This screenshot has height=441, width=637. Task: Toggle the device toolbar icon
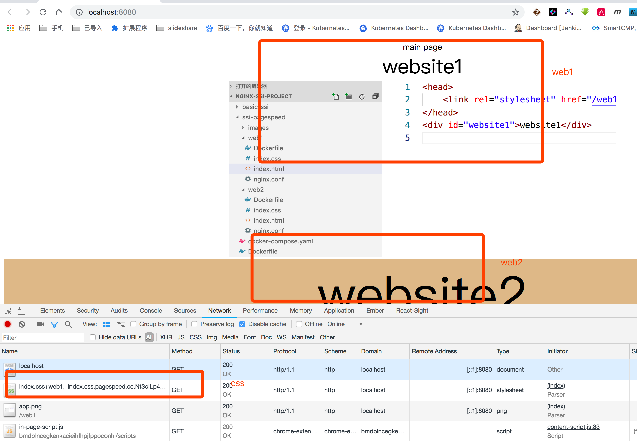[x=21, y=311]
